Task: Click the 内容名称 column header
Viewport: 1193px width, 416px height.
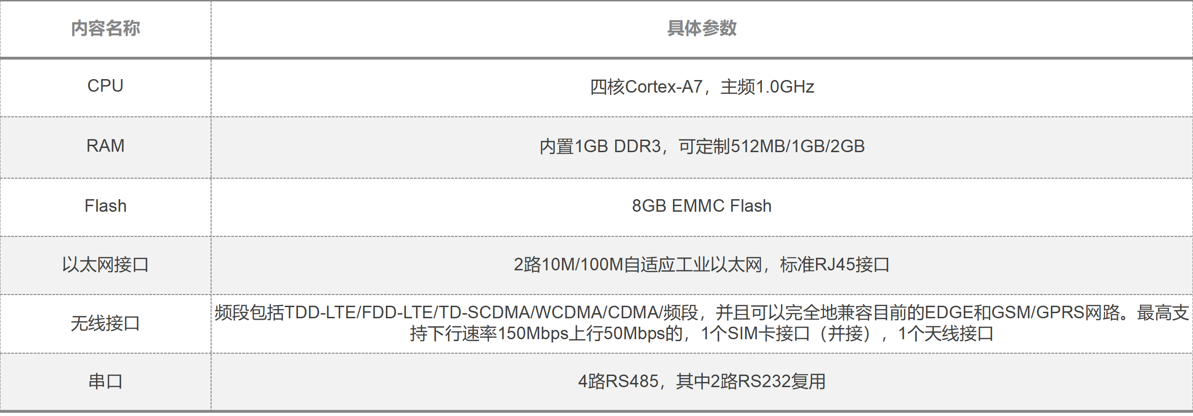Action: click(x=105, y=28)
